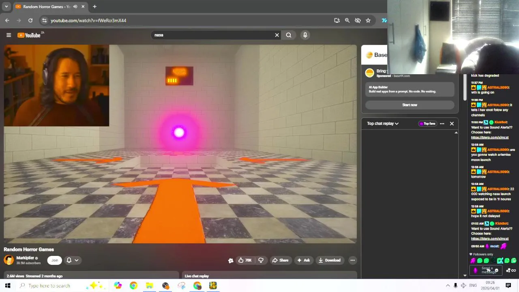Dislike the video
519x292 pixels.
point(261,260)
